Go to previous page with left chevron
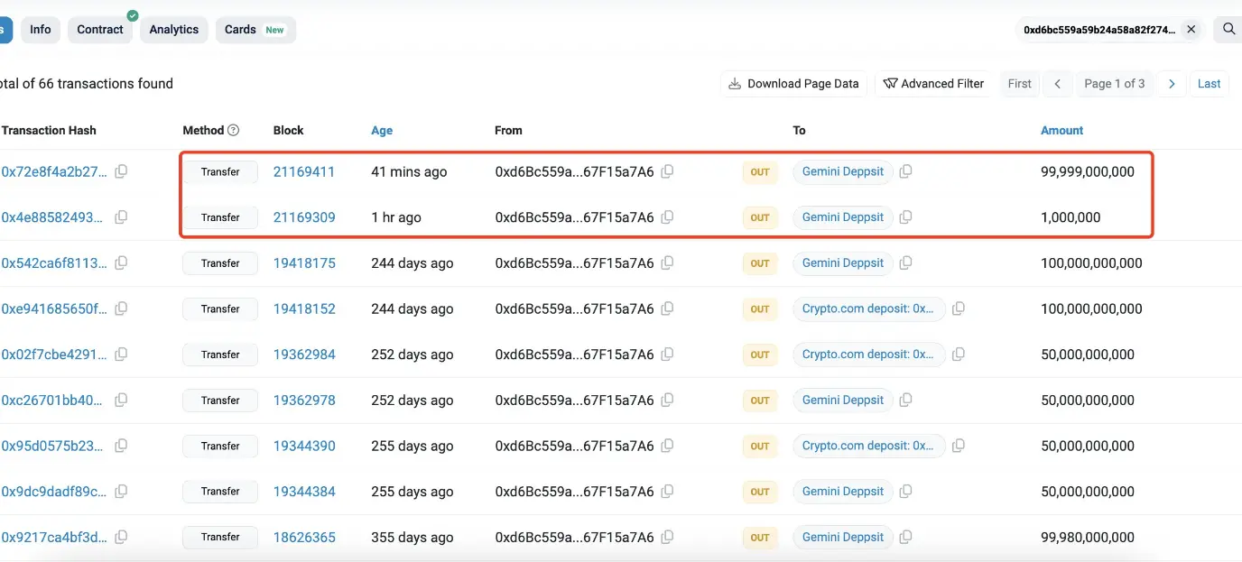The width and height of the screenshot is (1242, 562). click(1058, 84)
